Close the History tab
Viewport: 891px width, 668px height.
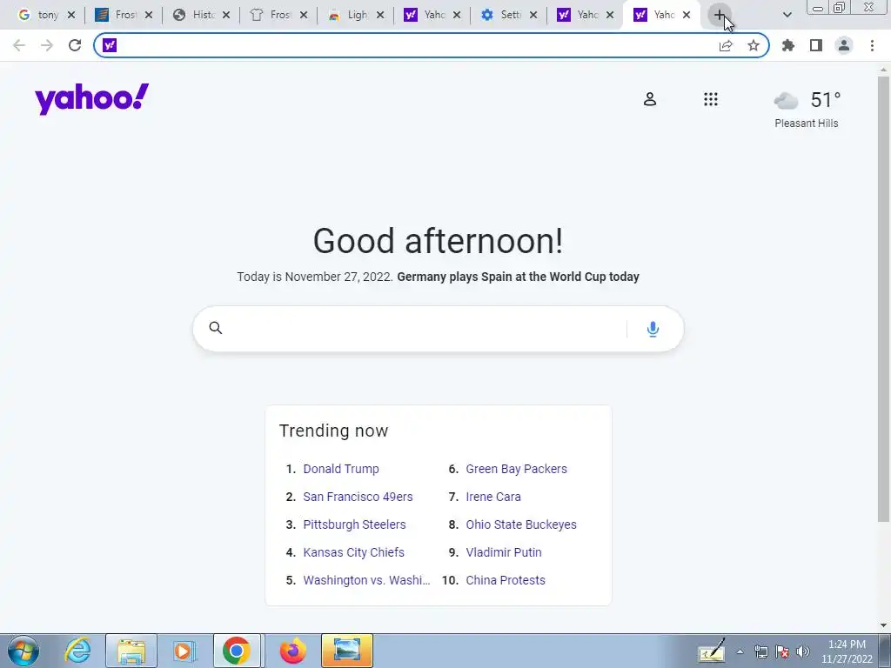[226, 16]
